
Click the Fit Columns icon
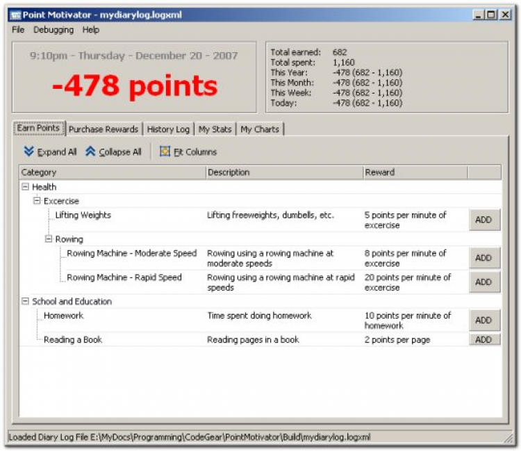pos(165,151)
